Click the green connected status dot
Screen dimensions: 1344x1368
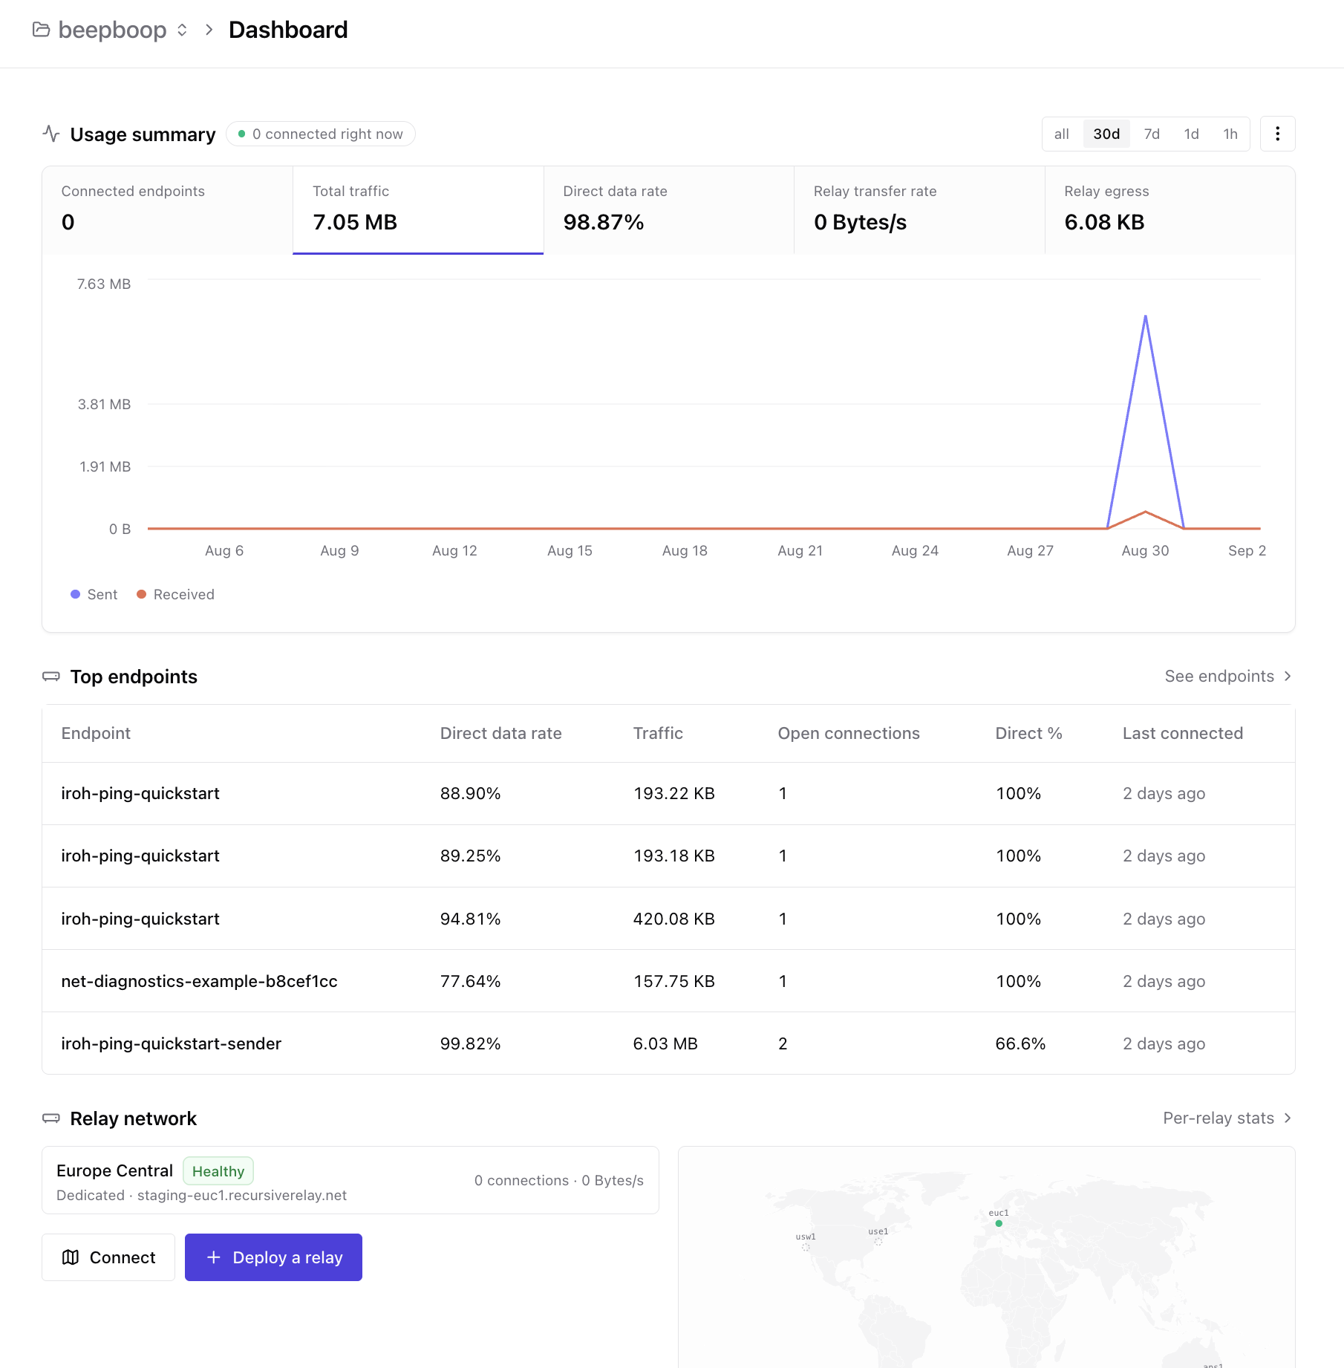tap(241, 134)
